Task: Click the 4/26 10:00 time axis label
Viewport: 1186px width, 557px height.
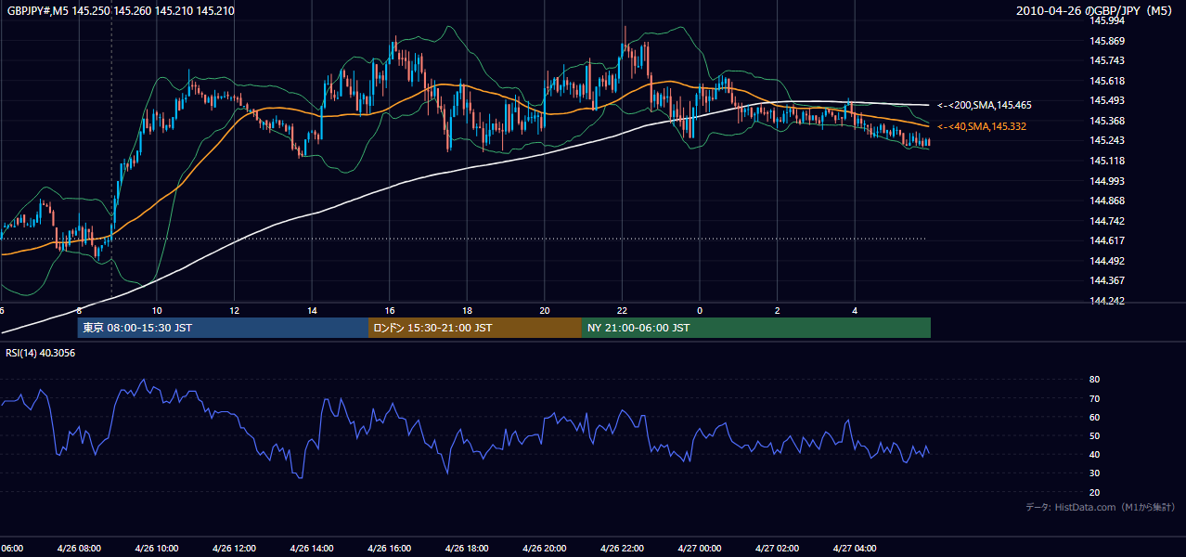Action: 156,549
